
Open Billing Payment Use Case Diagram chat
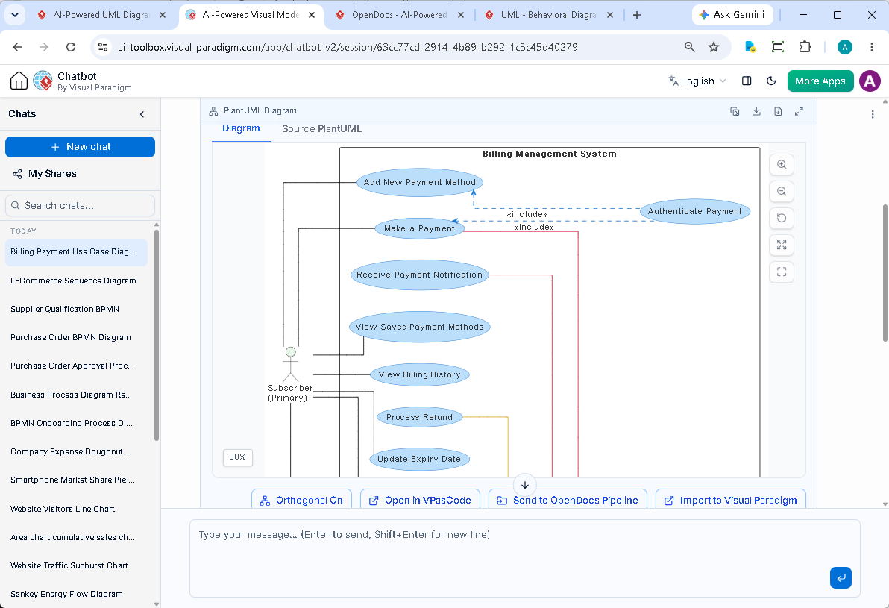click(76, 252)
